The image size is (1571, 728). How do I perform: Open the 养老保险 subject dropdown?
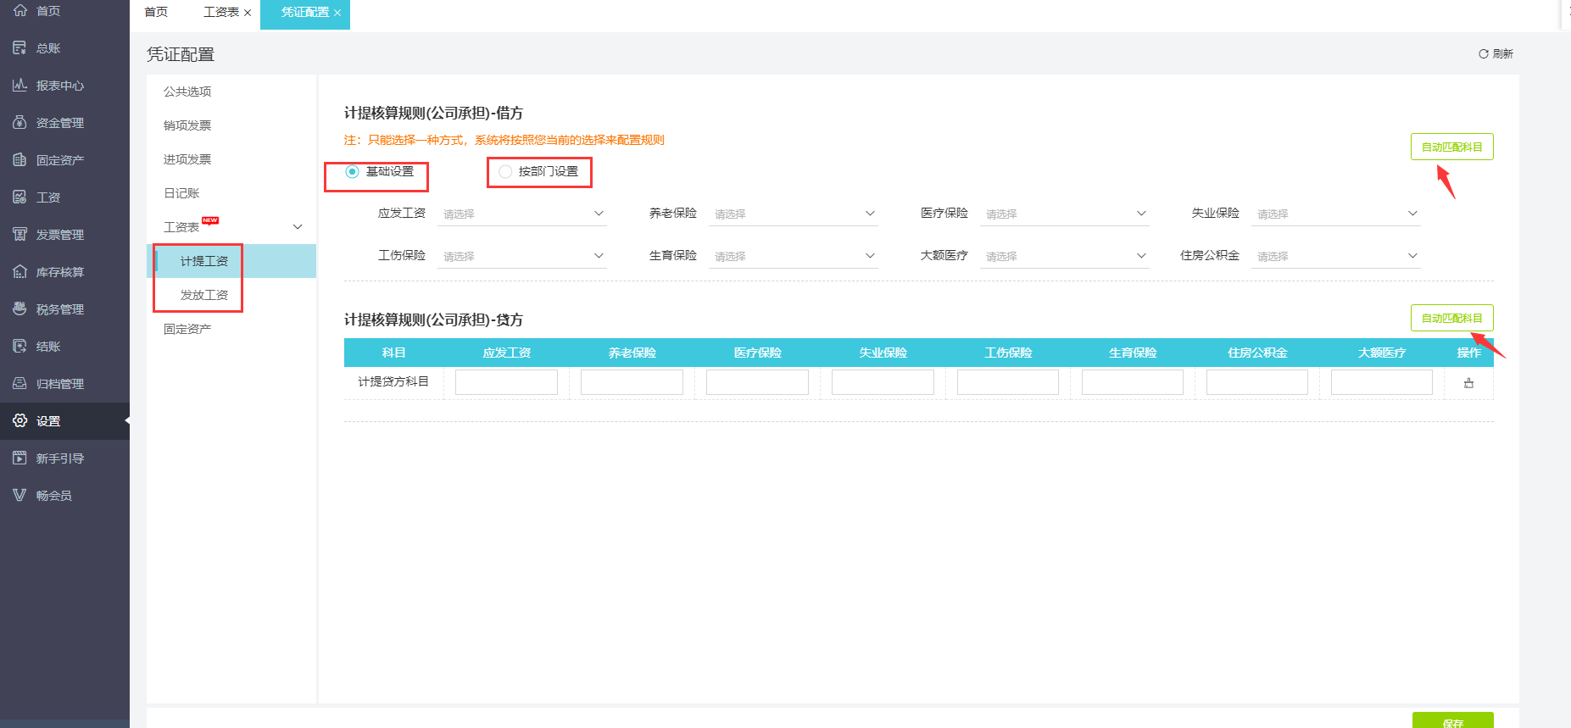pyautogui.click(x=794, y=214)
